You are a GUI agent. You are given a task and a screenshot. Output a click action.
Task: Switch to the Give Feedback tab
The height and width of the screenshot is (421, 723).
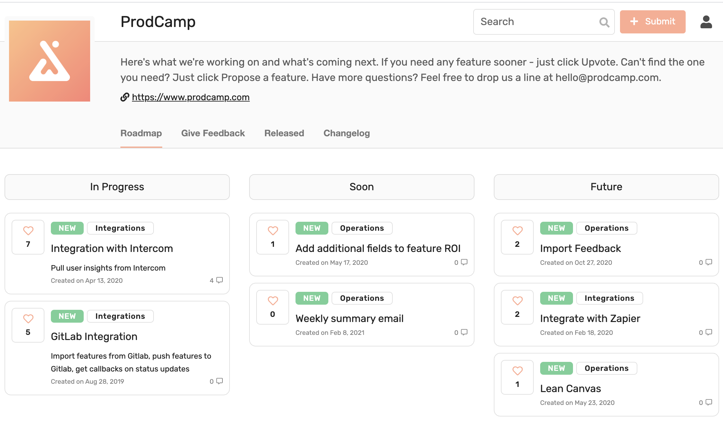pos(213,133)
